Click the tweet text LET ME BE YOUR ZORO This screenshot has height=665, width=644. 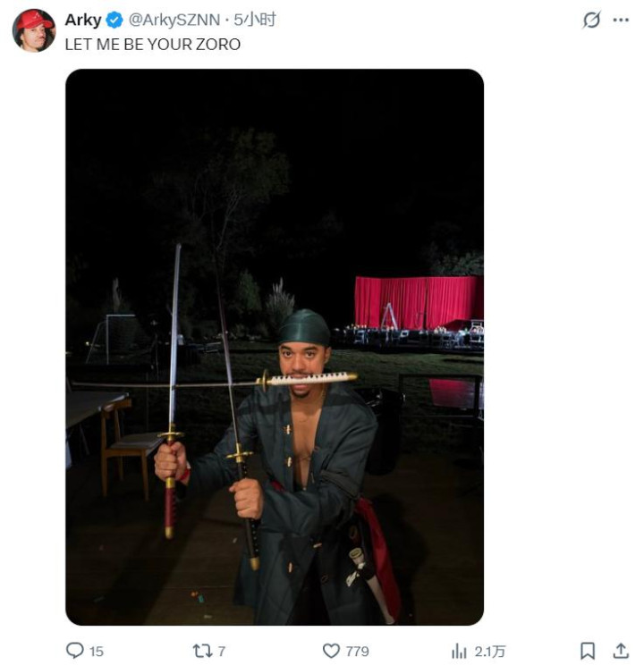(152, 44)
